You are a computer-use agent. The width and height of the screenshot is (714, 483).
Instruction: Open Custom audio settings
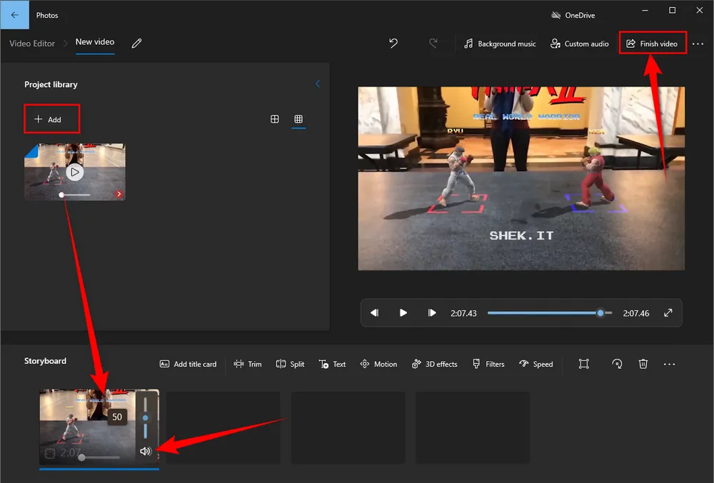580,44
